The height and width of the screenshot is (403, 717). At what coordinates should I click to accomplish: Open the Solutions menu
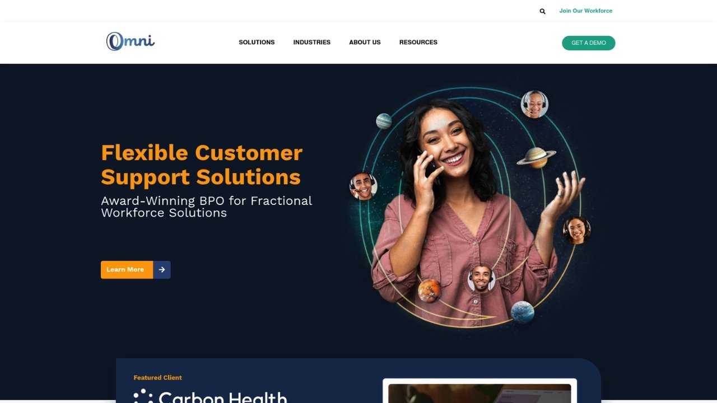tap(257, 43)
